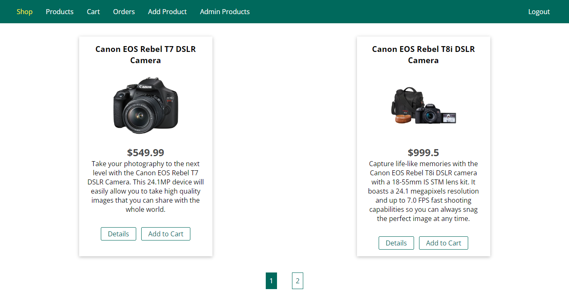The image size is (569, 292).
Task: Go to Admin Products
Action: coord(225,12)
